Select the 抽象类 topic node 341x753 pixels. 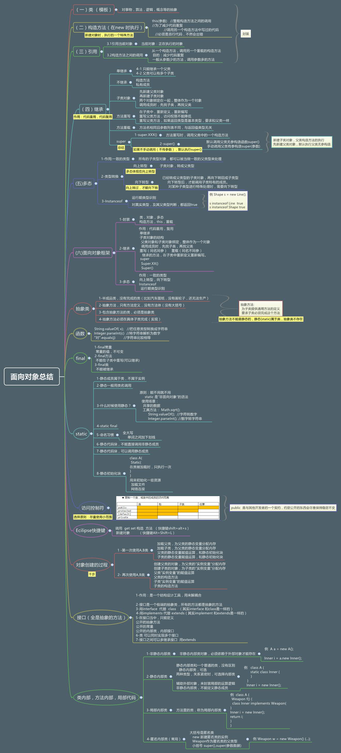(x=82, y=309)
